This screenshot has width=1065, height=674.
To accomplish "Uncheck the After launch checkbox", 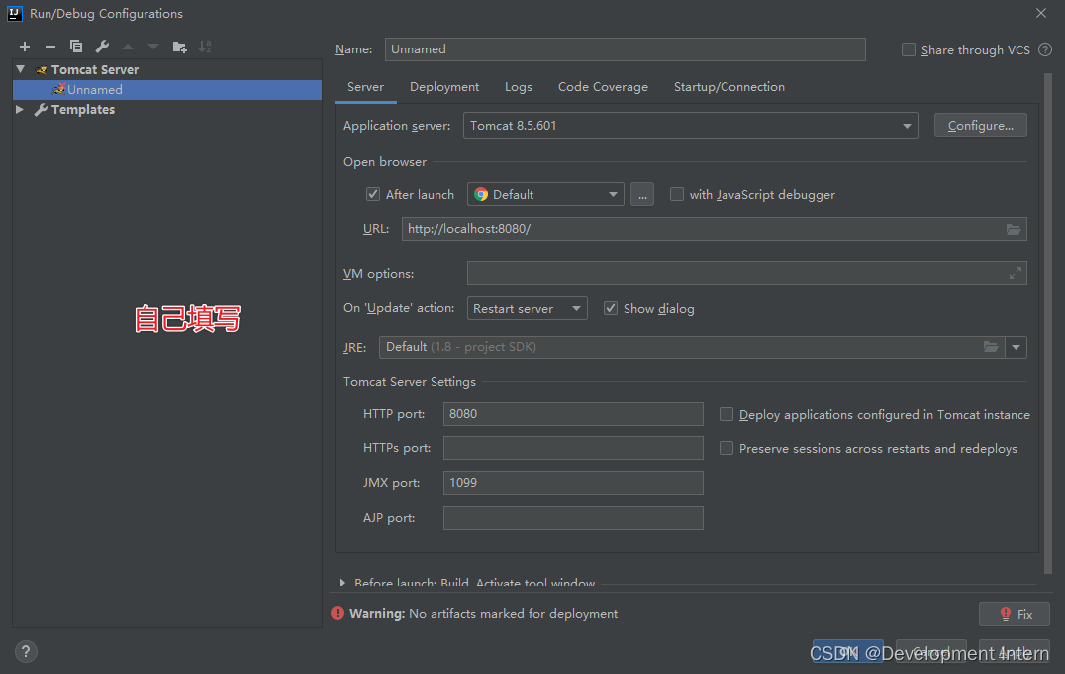I will (x=373, y=194).
